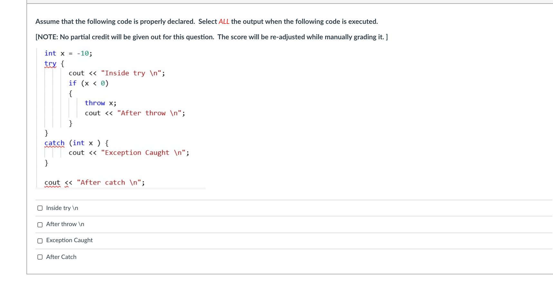
Task: Click the 'catch (int x ) {' code line
Action: point(77,143)
